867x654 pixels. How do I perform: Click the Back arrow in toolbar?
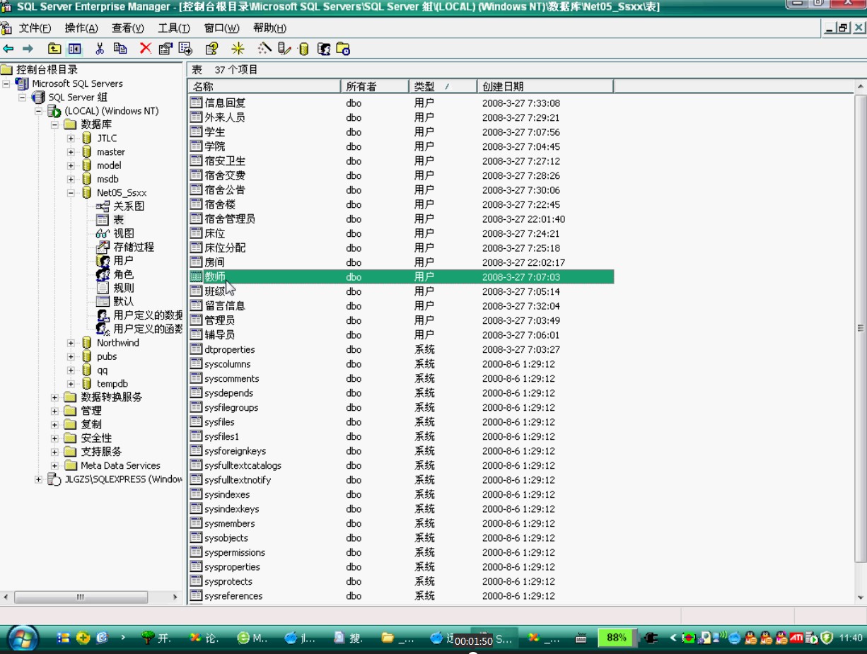pyautogui.click(x=8, y=49)
